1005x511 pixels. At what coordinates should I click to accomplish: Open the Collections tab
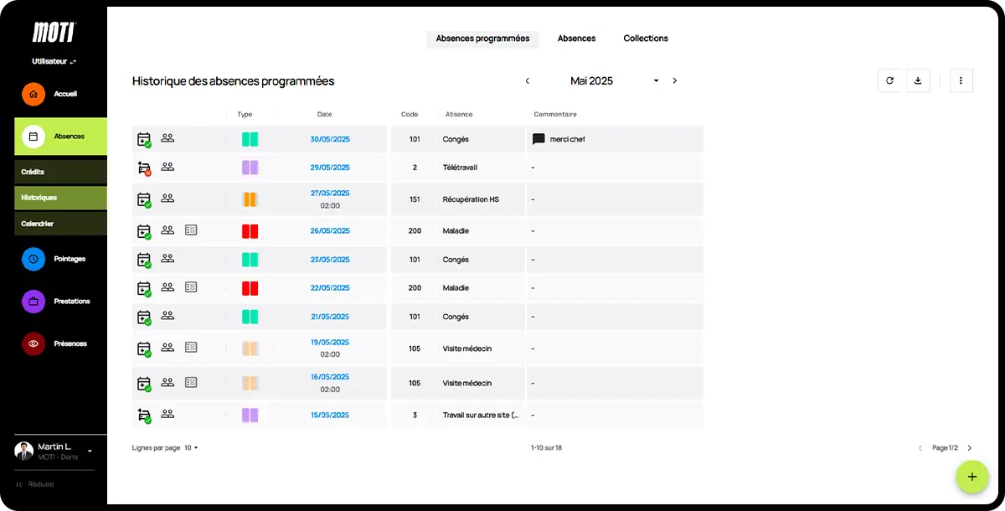(645, 38)
